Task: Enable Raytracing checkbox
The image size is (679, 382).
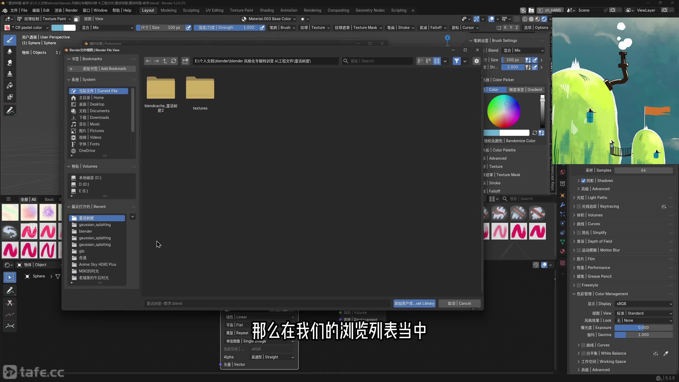Action: 579,206
